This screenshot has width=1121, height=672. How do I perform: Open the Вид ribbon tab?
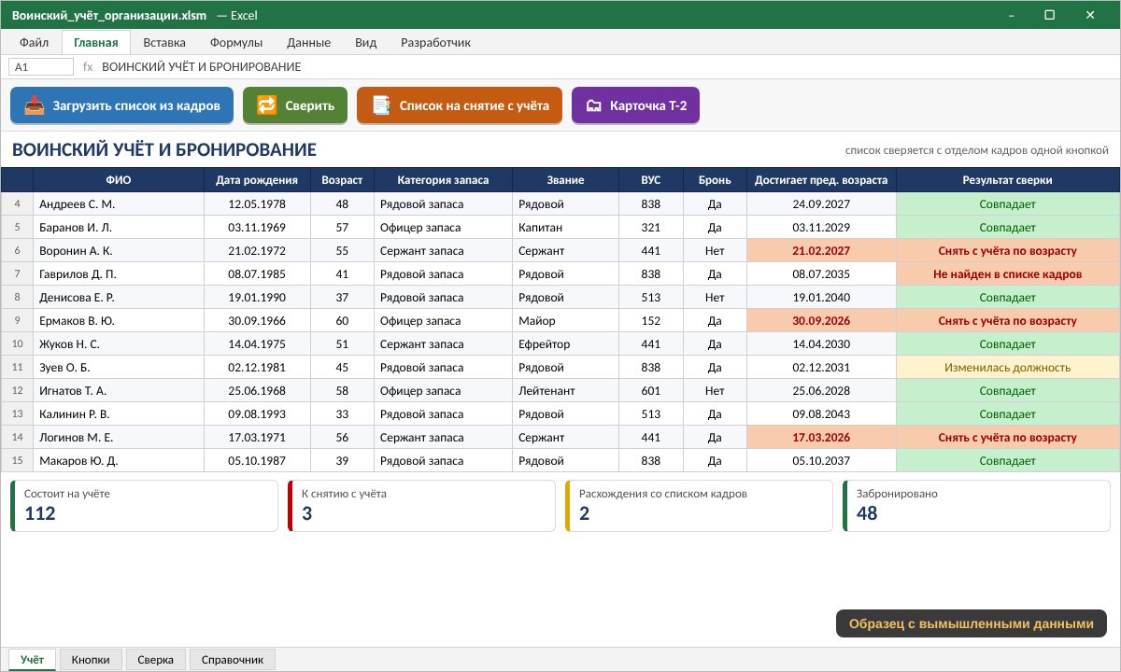click(366, 42)
